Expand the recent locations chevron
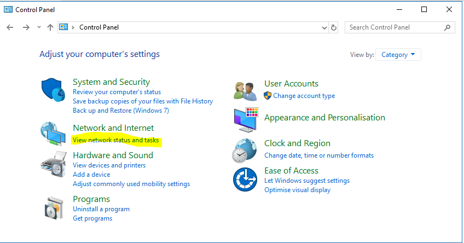The image size is (464, 243). [39, 27]
